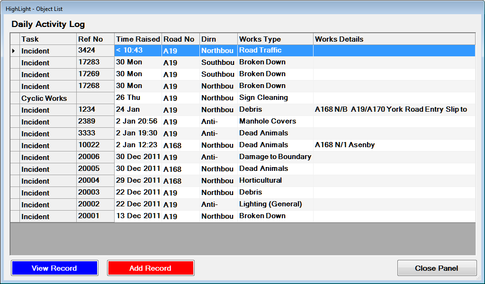Click the blue View Record button
Screen dimensions: 485x284
coord(54,268)
